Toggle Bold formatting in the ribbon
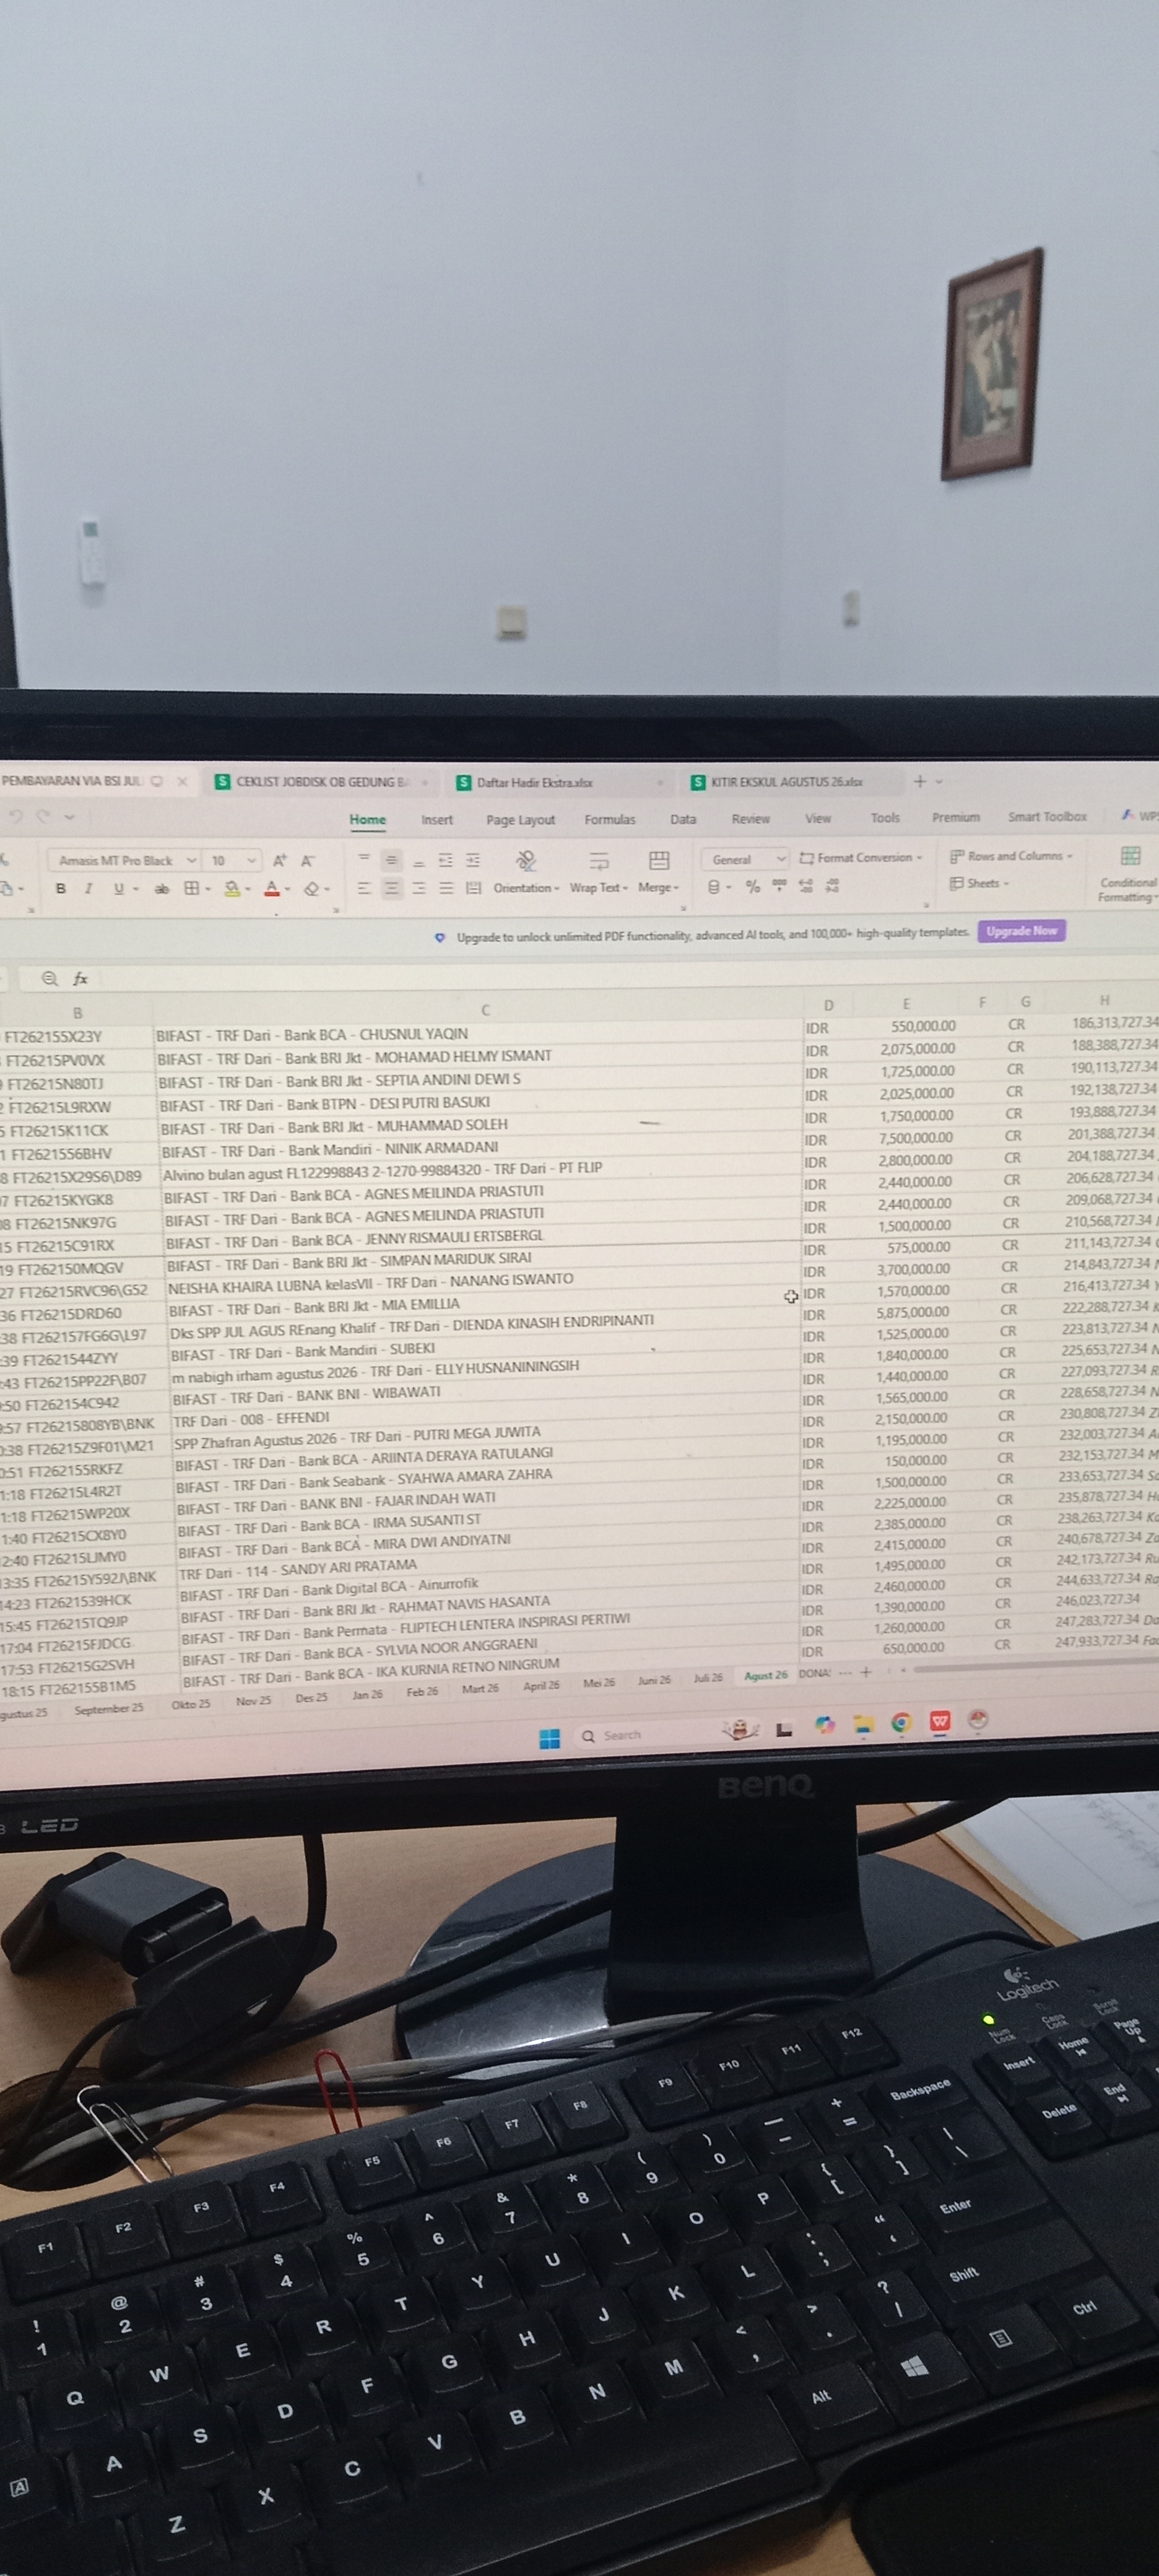Image resolution: width=1159 pixels, height=2576 pixels. click(61, 889)
